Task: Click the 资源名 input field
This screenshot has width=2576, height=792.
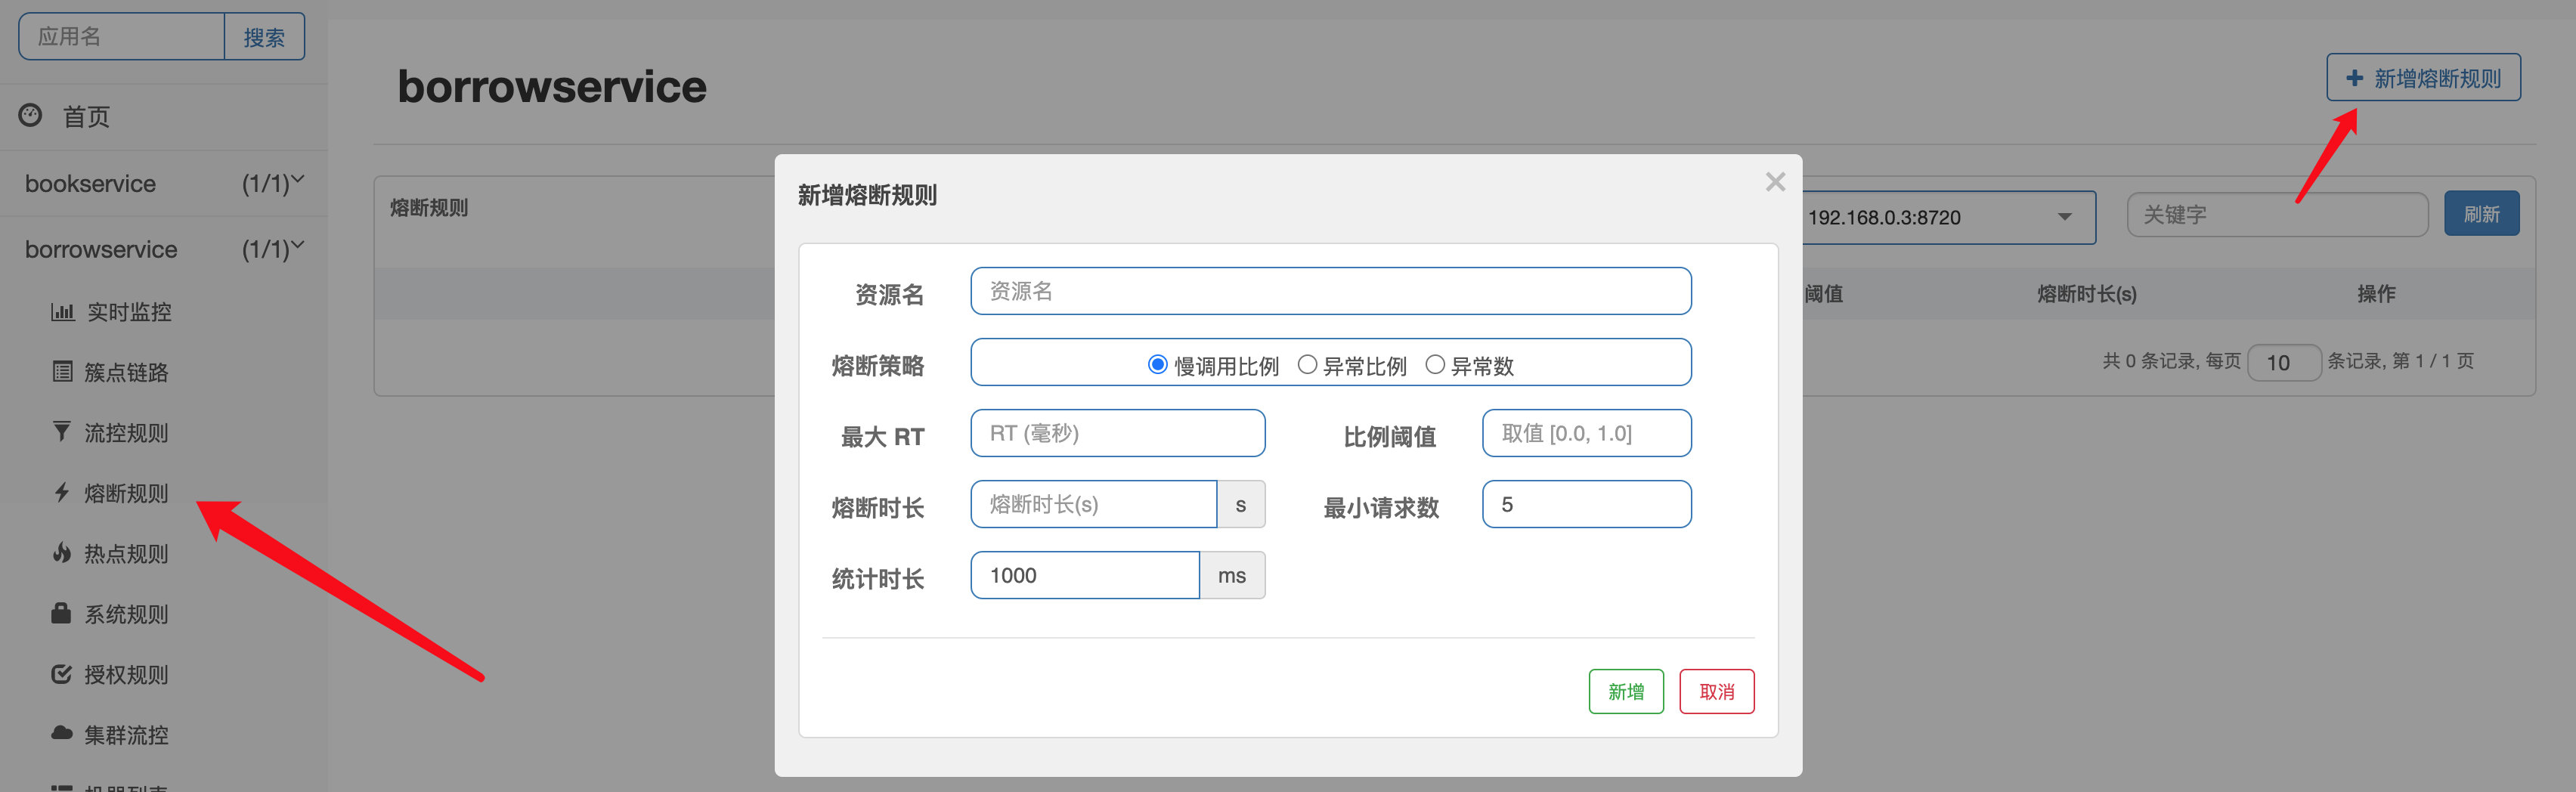Action: tap(1330, 291)
